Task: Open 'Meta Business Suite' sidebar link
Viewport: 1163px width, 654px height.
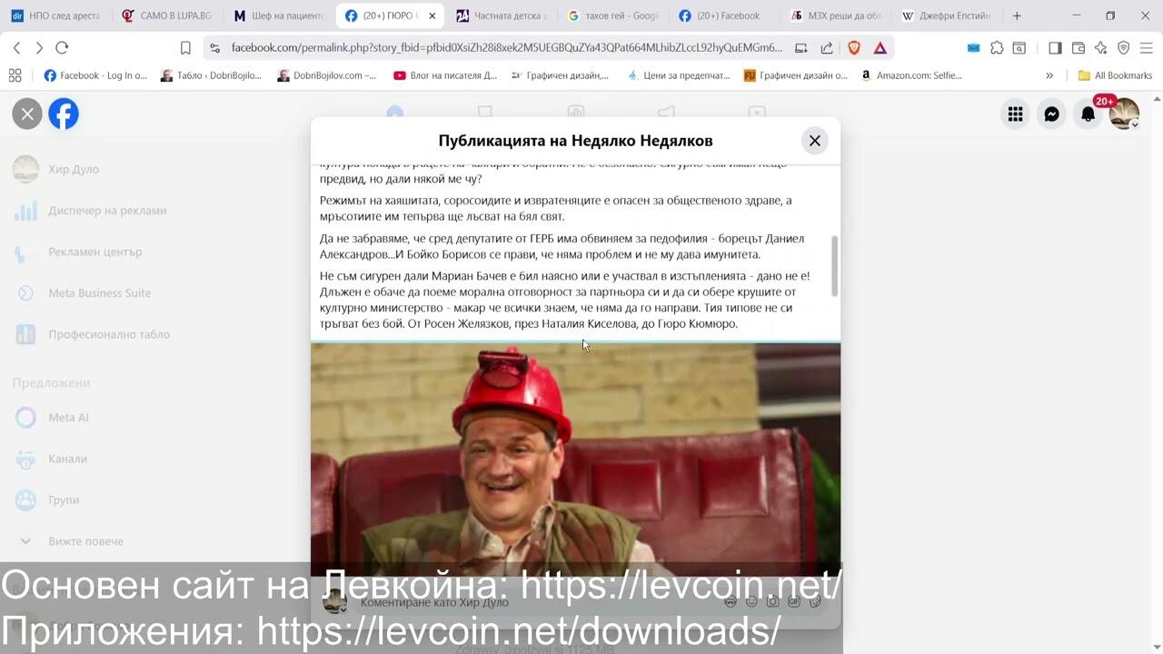Action: pyautogui.click(x=99, y=293)
